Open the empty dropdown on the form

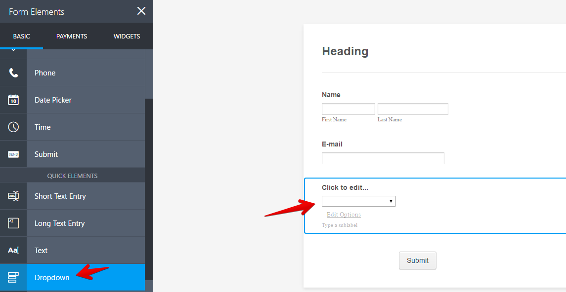click(x=358, y=201)
